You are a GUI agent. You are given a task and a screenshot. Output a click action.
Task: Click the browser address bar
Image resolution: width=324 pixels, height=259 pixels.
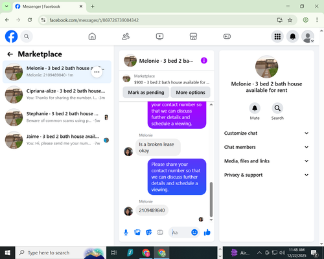[160, 20]
